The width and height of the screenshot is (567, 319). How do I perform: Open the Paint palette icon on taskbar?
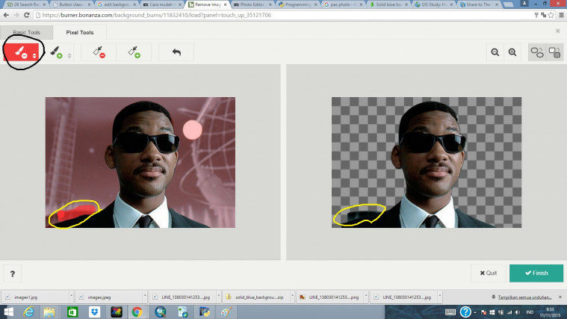pyautogui.click(x=226, y=312)
